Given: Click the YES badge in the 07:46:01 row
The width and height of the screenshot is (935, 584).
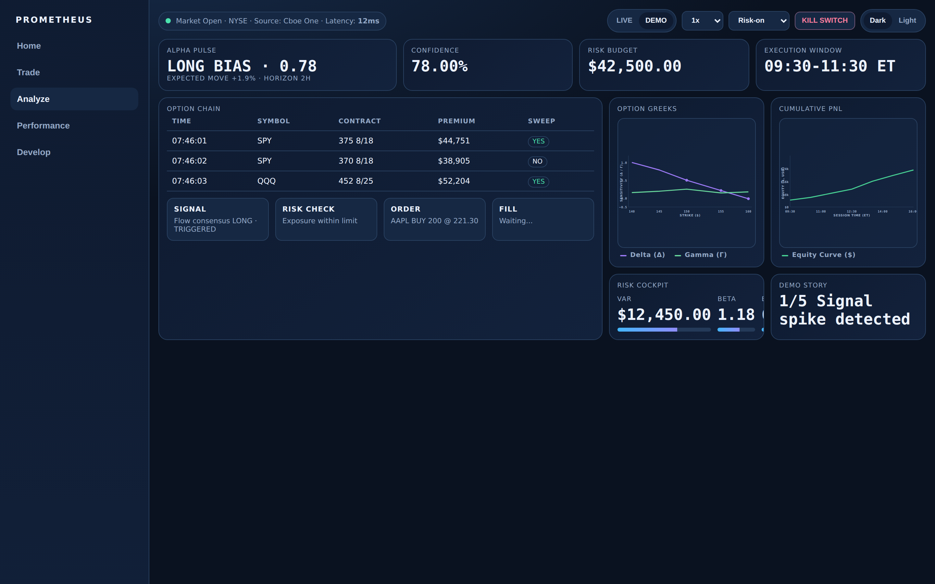Looking at the screenshot, I should (538, 141).
